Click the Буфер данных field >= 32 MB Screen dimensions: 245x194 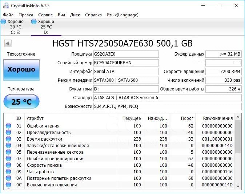click(224, 54)
